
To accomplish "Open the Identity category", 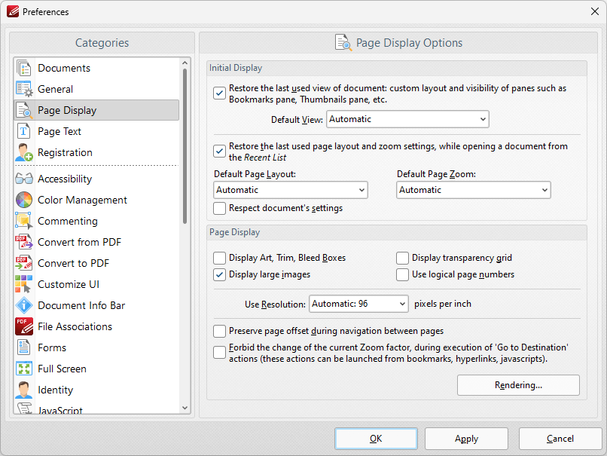I will 97,390.
